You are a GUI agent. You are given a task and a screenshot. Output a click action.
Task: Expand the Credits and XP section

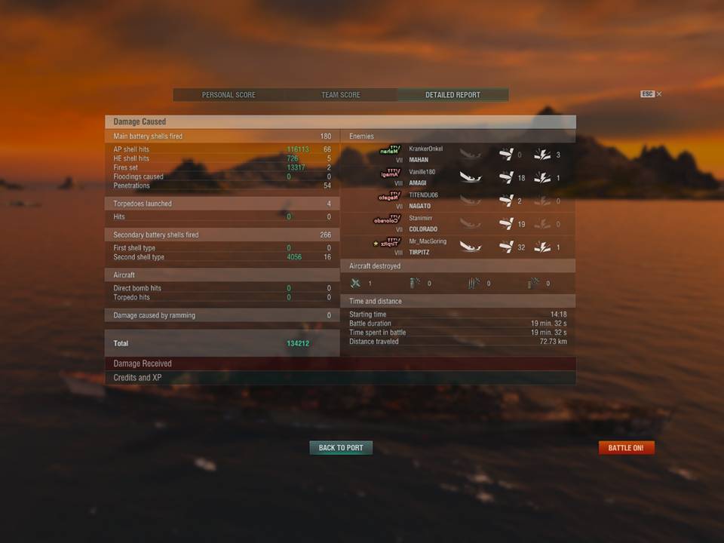[340, 378]
